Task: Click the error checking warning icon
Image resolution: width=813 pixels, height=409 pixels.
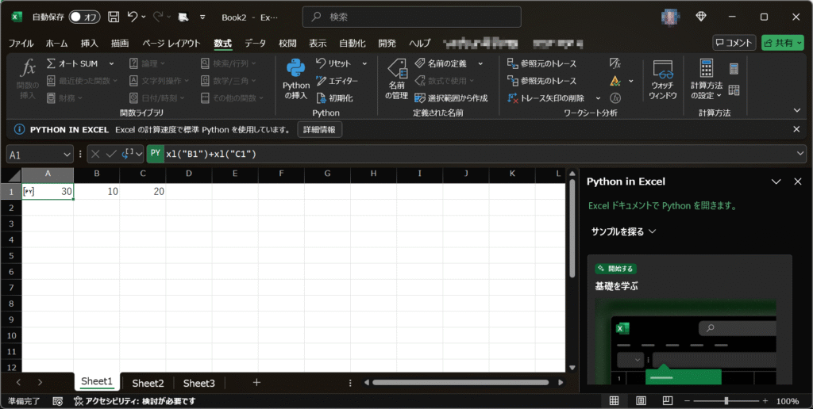Action: [x=615, y=81]
